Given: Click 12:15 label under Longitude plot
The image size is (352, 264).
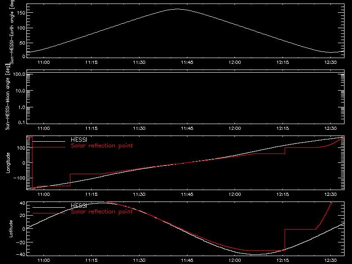Looking at the screenshot, I should (x=282, y=194).
